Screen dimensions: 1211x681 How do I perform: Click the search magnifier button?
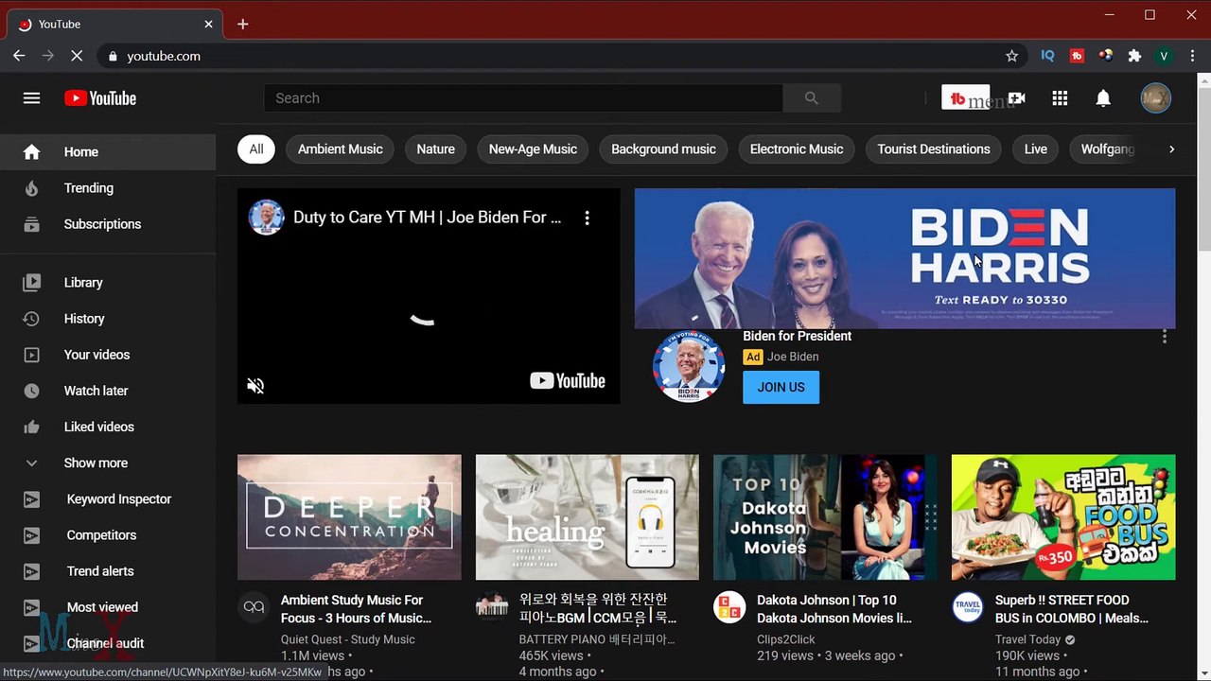(x=811, y=98)
